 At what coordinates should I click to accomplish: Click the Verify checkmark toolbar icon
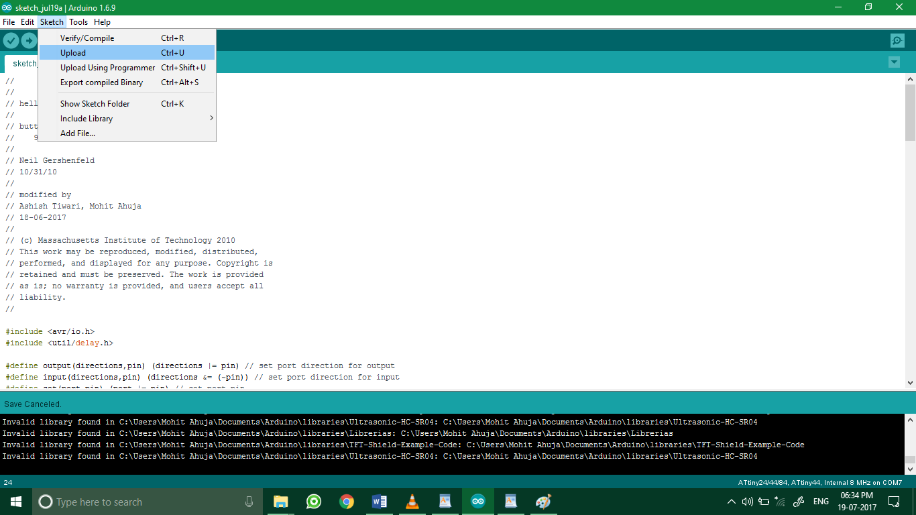[x=11, y=41]
